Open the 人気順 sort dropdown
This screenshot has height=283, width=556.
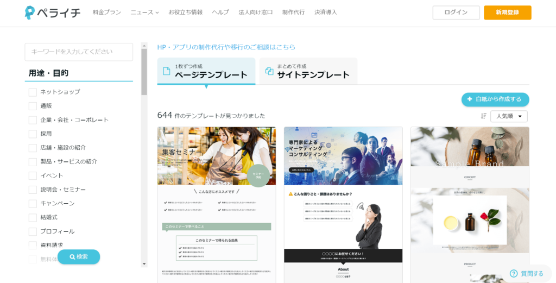[x=509, y=116]
